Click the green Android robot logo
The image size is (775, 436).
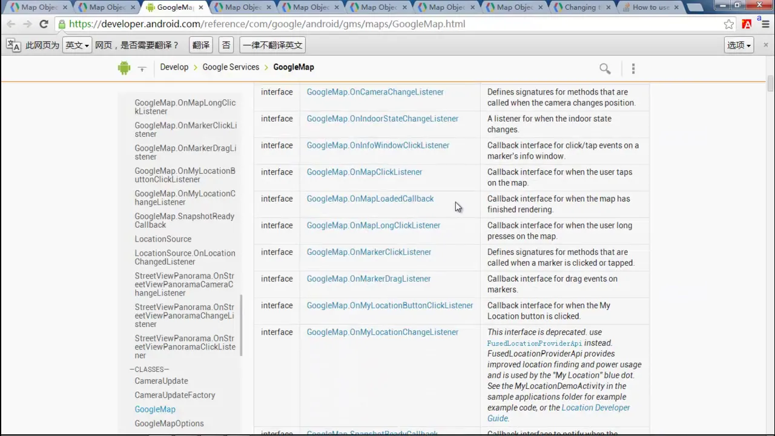[x=124, y=68]
